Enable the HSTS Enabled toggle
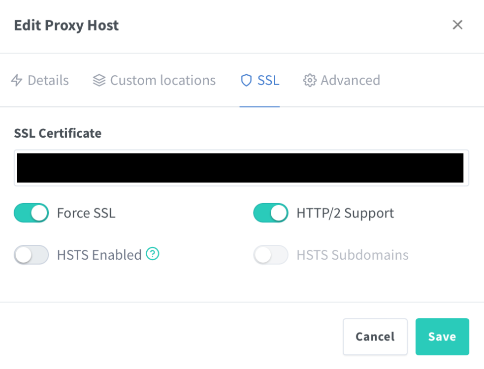The width and height of the screenshot is (484, 369). pos(31,255)
